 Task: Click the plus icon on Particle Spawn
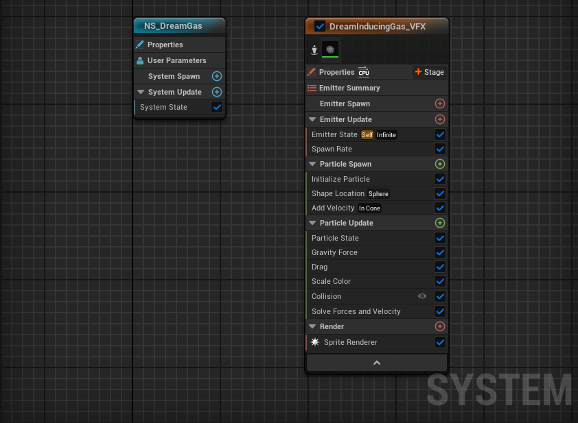coord(440,164)
